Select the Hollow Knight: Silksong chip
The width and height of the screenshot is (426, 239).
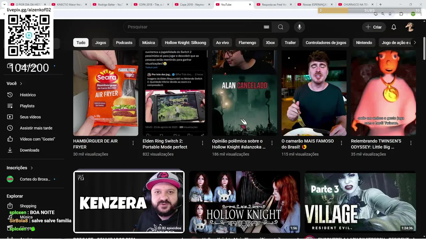point(185,42)
